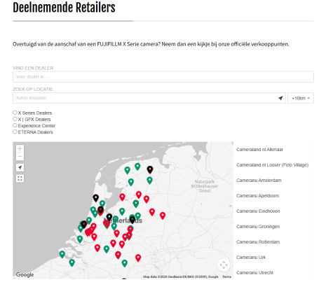Use current location arrow in address field
The height and width of the screenshot is (282, 333).
tap(280, 98)
